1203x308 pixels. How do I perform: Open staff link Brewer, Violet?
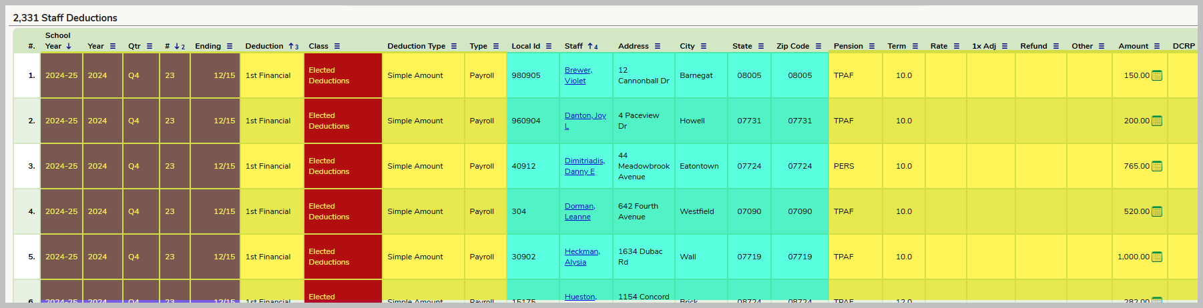[x=578, y=75]
